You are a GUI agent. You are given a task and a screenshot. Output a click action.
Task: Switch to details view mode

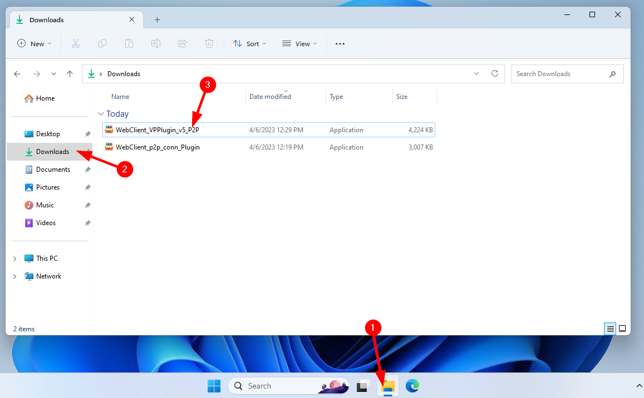coord(609,329)
